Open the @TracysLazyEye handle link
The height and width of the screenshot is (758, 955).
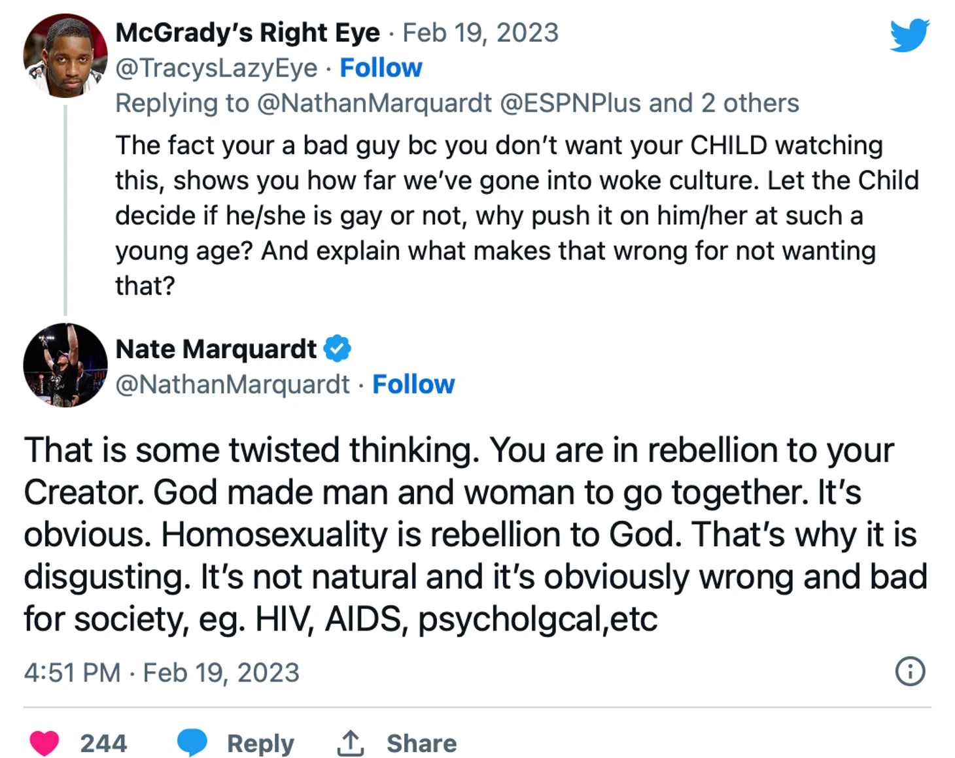pyautogui.click(x=217, y=68)
